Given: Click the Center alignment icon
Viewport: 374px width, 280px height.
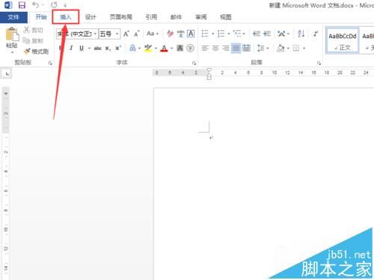Looking at the screenshot, I should pos(215,48).
